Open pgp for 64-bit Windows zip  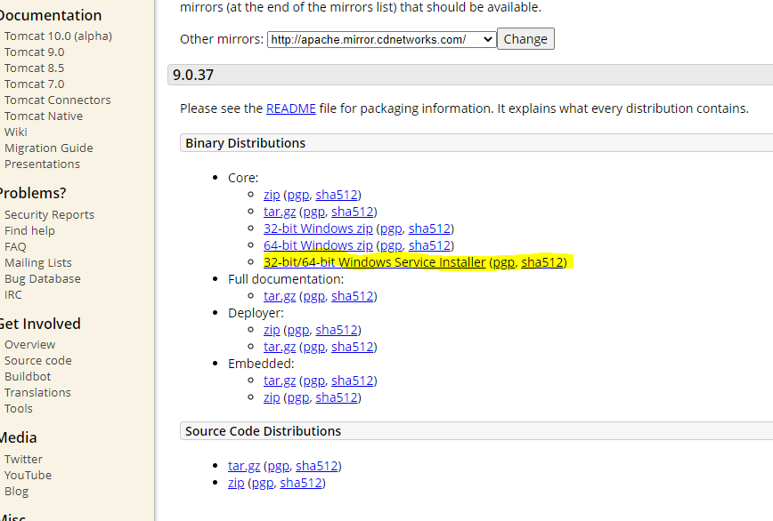[x=391, y=245]
